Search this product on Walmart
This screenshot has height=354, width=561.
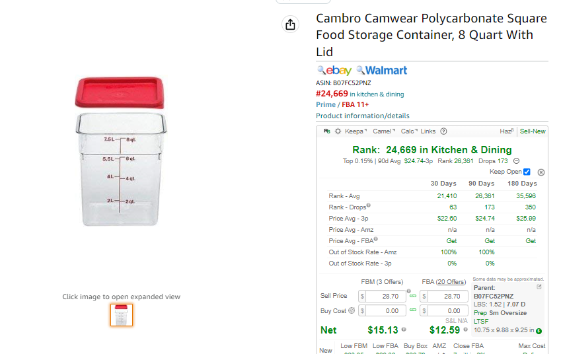(x=382, y=71)
